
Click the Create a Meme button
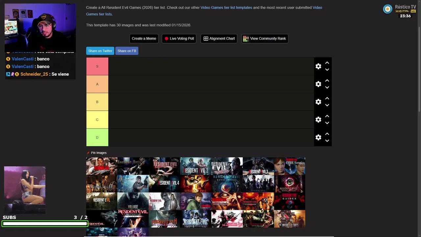coord(144,39)
